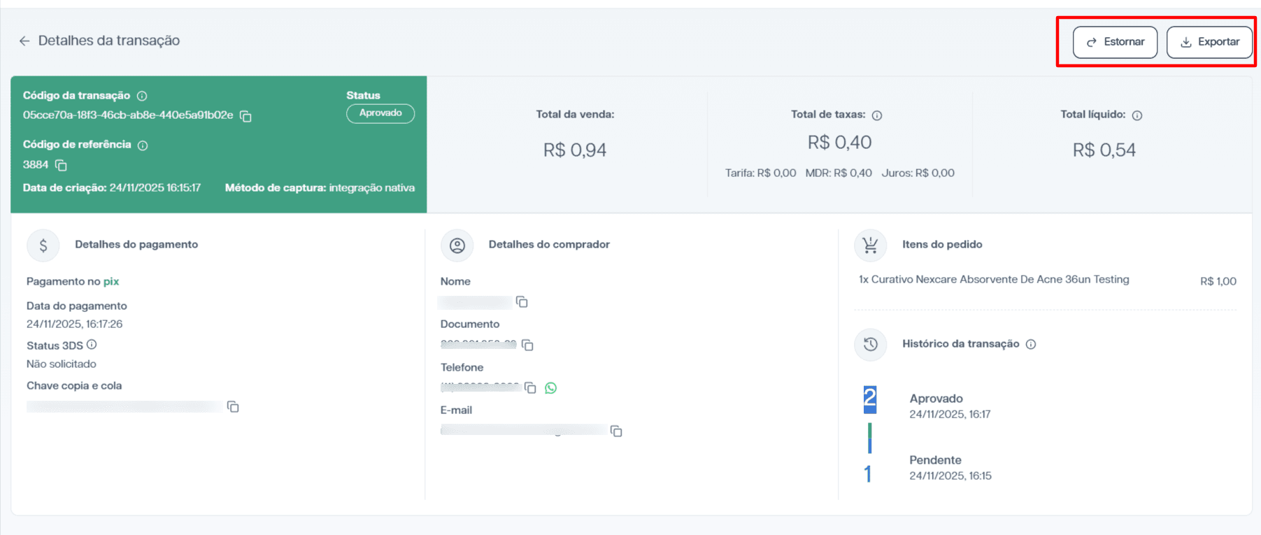
Task: Click the cart icon of Itens do pedido
Action: pos(871,245)
